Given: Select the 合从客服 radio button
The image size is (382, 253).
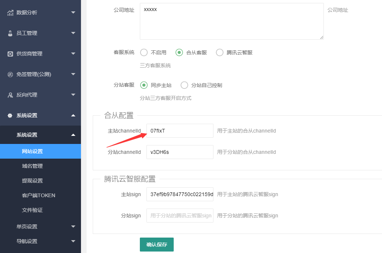Looking at the screenshot, I should click(179, 53).
